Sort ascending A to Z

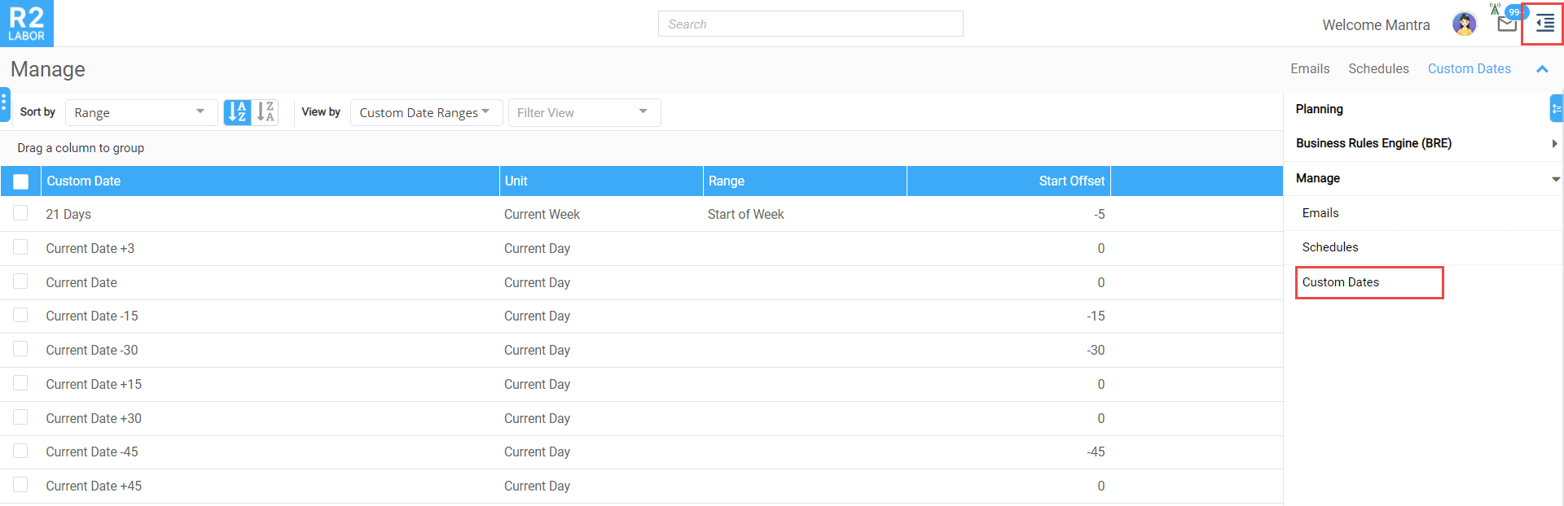click(237, 112)
